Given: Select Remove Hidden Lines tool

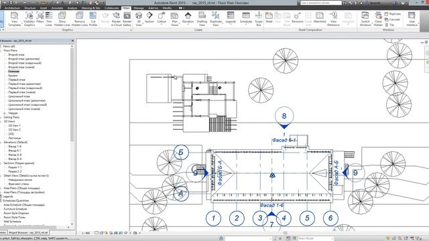Looking at the screenshot, I should [80, 19].
